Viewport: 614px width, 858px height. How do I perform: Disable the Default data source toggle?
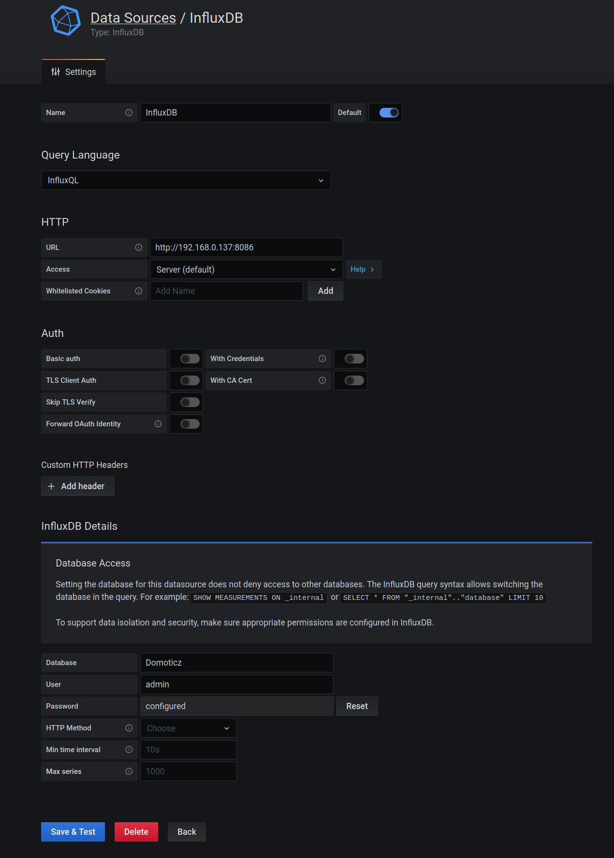click(389, 113)
